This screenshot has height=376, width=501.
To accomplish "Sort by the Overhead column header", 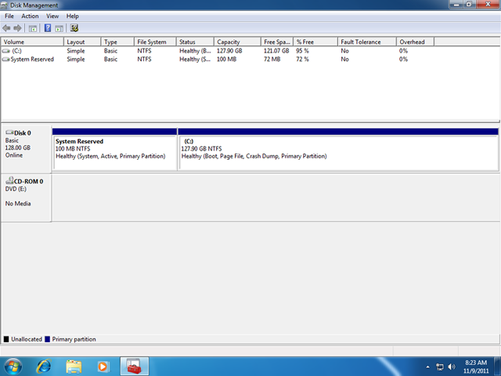I will click(x=416, y=42).
